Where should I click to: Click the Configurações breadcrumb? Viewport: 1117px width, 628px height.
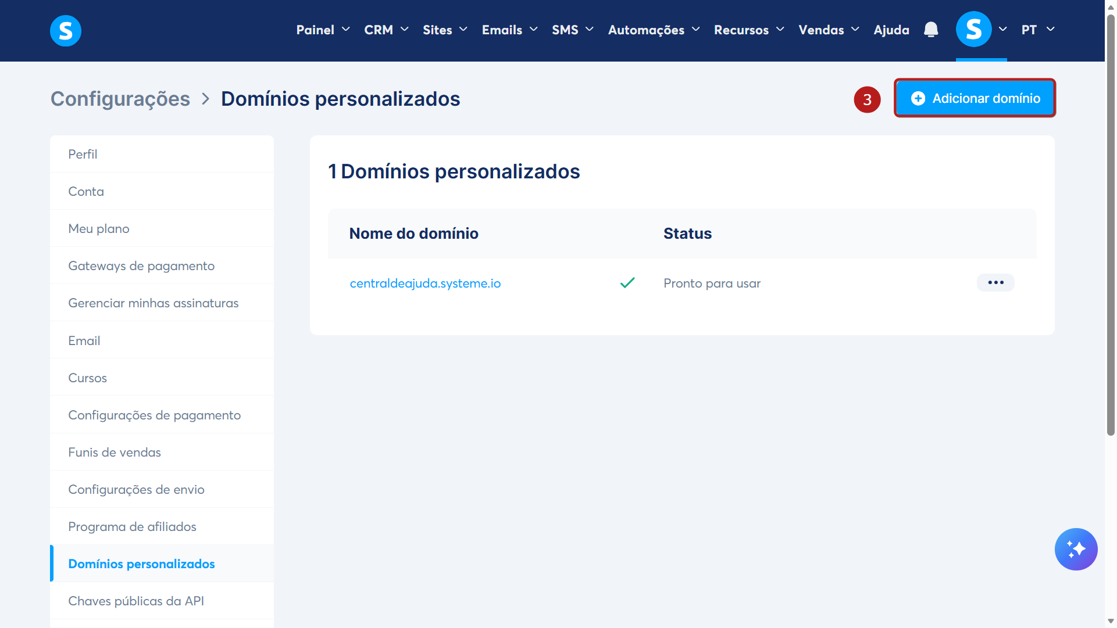click(x=120, y=99)
